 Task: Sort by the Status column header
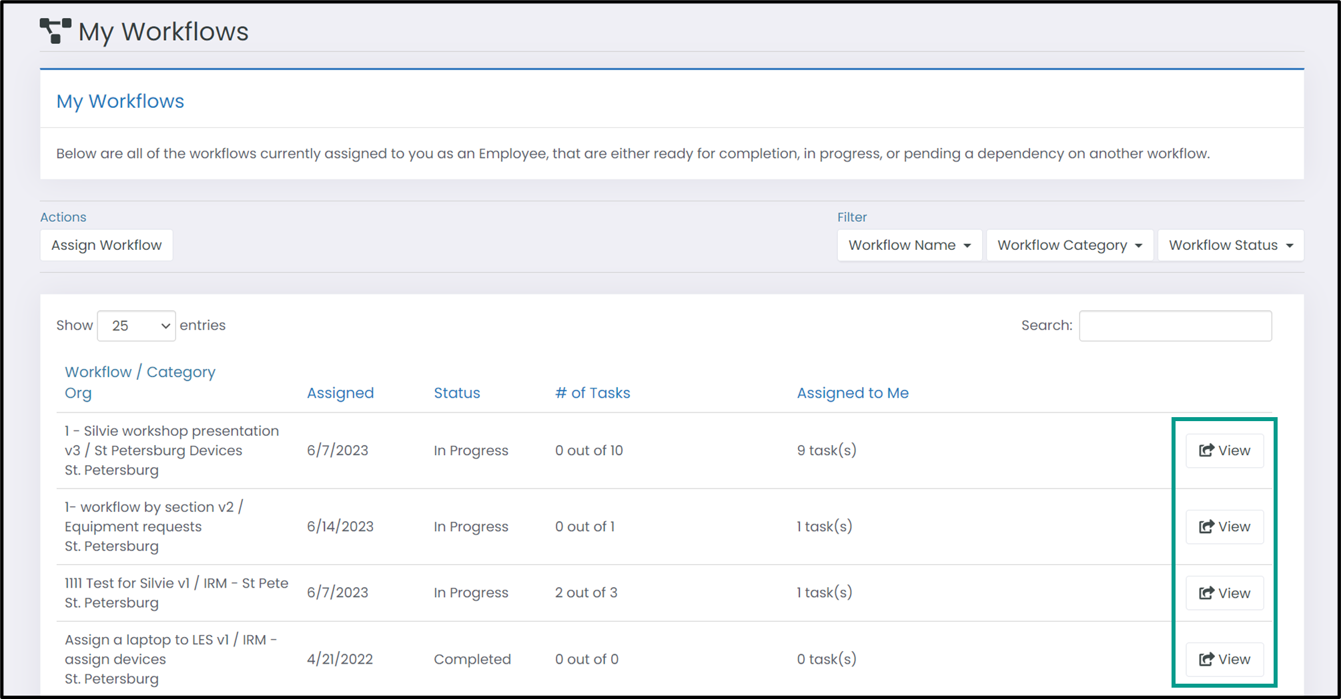click(x=457, y=393)
